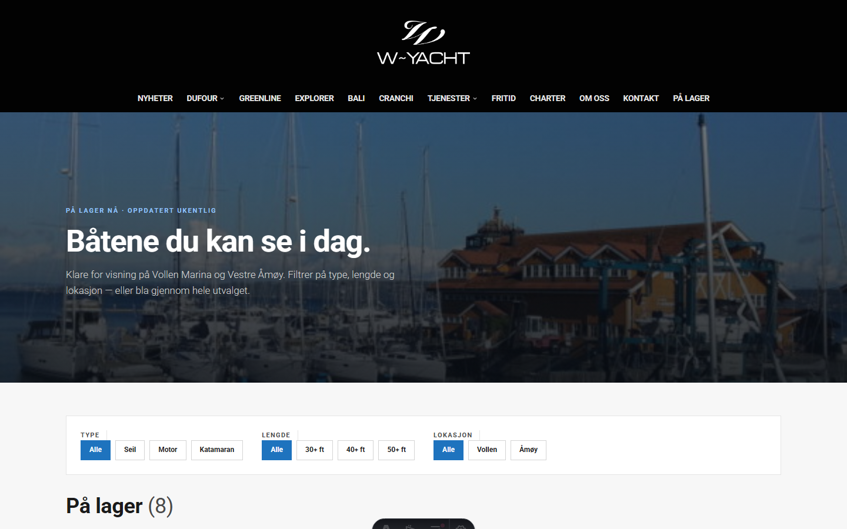
Task: Filter location by Vollen
Action: [487, 450]
